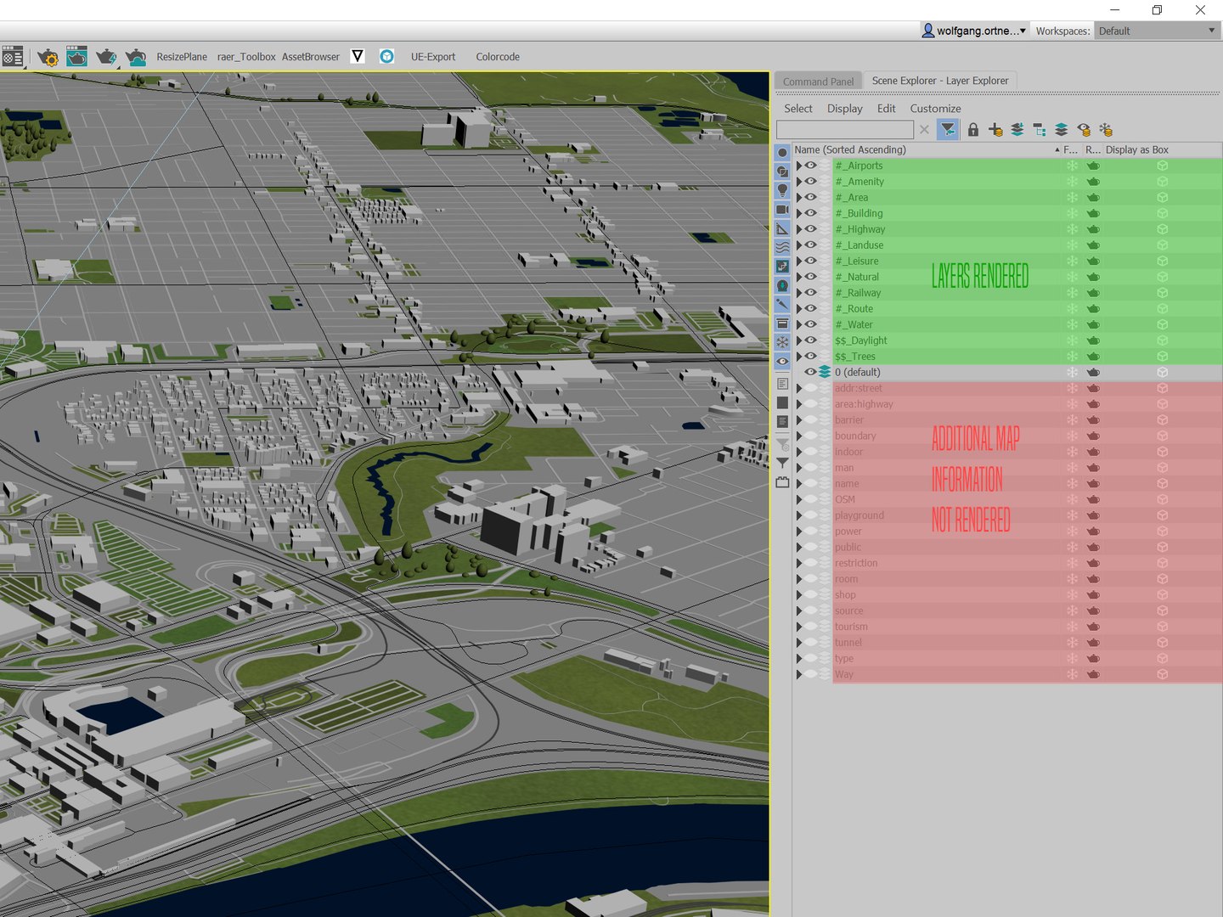Viewport: 1223px width, 917px height.
Task: Click the blue cube icon next to UE-Export
Action: (x=386, y=56)
